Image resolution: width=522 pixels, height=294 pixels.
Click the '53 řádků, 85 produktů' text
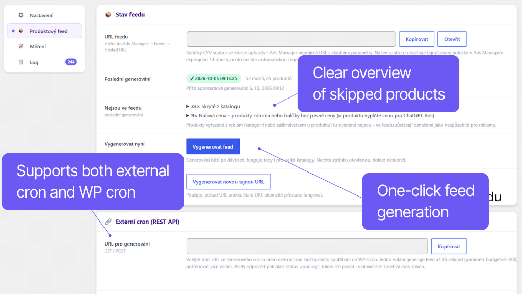268,78
